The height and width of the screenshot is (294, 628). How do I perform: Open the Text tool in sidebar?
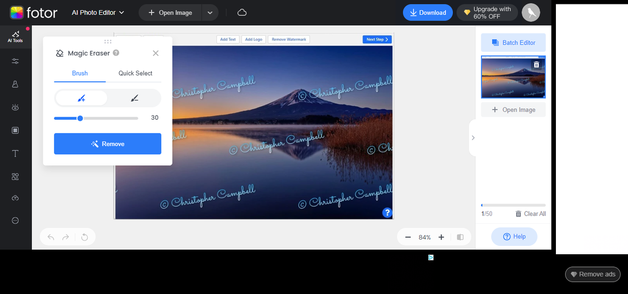15,154
